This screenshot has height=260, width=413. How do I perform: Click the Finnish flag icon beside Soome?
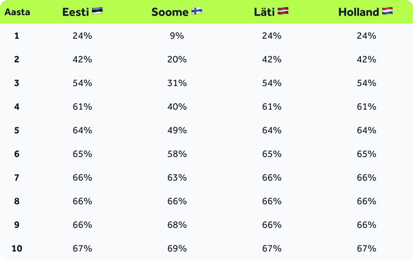(x=197, y=11)
